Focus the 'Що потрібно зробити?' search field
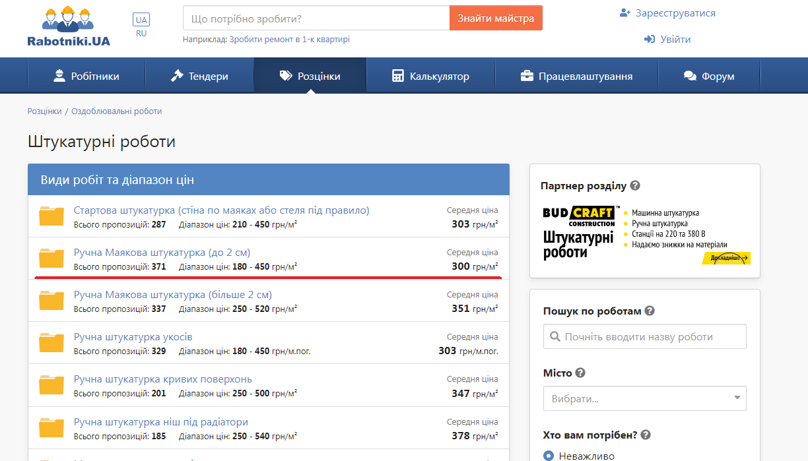The width and height of the screenshot is (808, 461). click(x=316, y=18)
